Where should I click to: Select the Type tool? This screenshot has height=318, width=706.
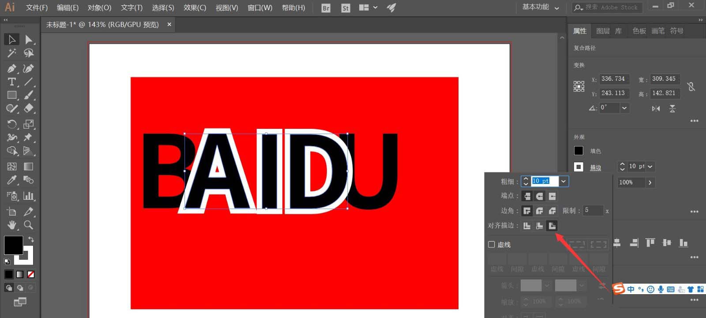(x=12, y=82)
